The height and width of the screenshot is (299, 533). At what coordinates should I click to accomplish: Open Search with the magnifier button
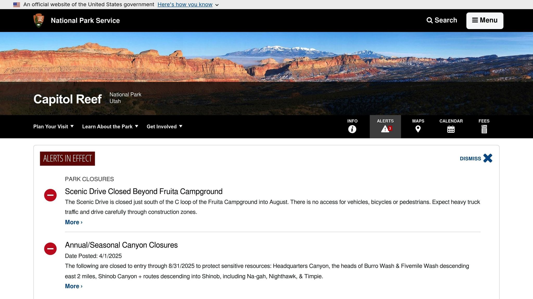442,20
